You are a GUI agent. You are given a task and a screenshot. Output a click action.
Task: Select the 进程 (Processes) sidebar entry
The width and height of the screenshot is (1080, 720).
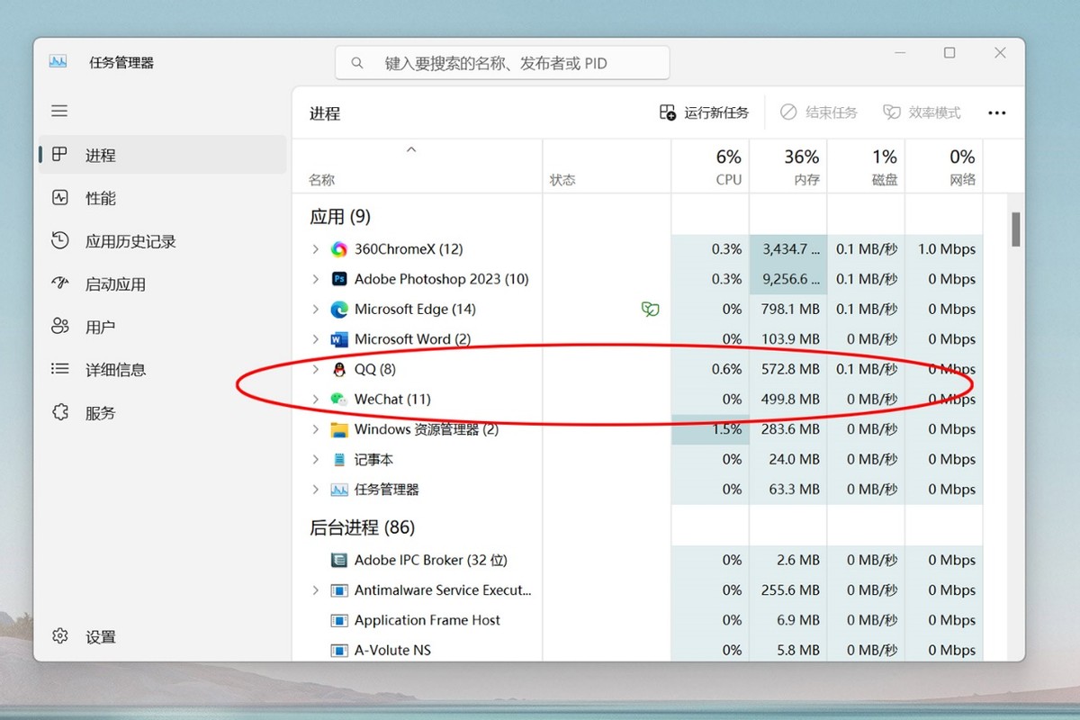click(101, 155)
